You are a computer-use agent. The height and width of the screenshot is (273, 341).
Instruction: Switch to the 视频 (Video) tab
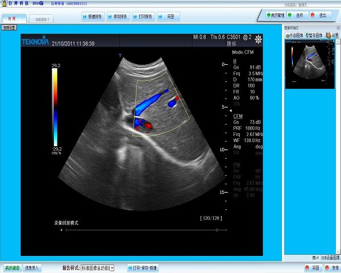(13, 19)
